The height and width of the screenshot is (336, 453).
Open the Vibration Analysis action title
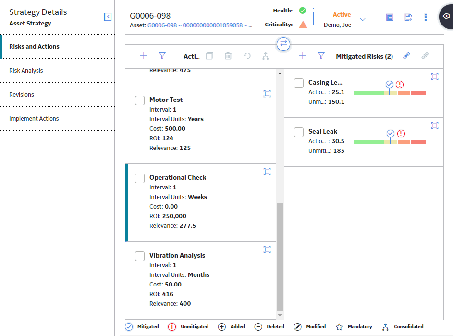(x=177, y=255)
